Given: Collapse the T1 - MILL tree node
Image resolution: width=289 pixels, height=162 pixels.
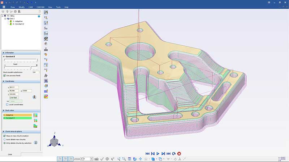Looking at the screenshot, I should tap(3, 16).
